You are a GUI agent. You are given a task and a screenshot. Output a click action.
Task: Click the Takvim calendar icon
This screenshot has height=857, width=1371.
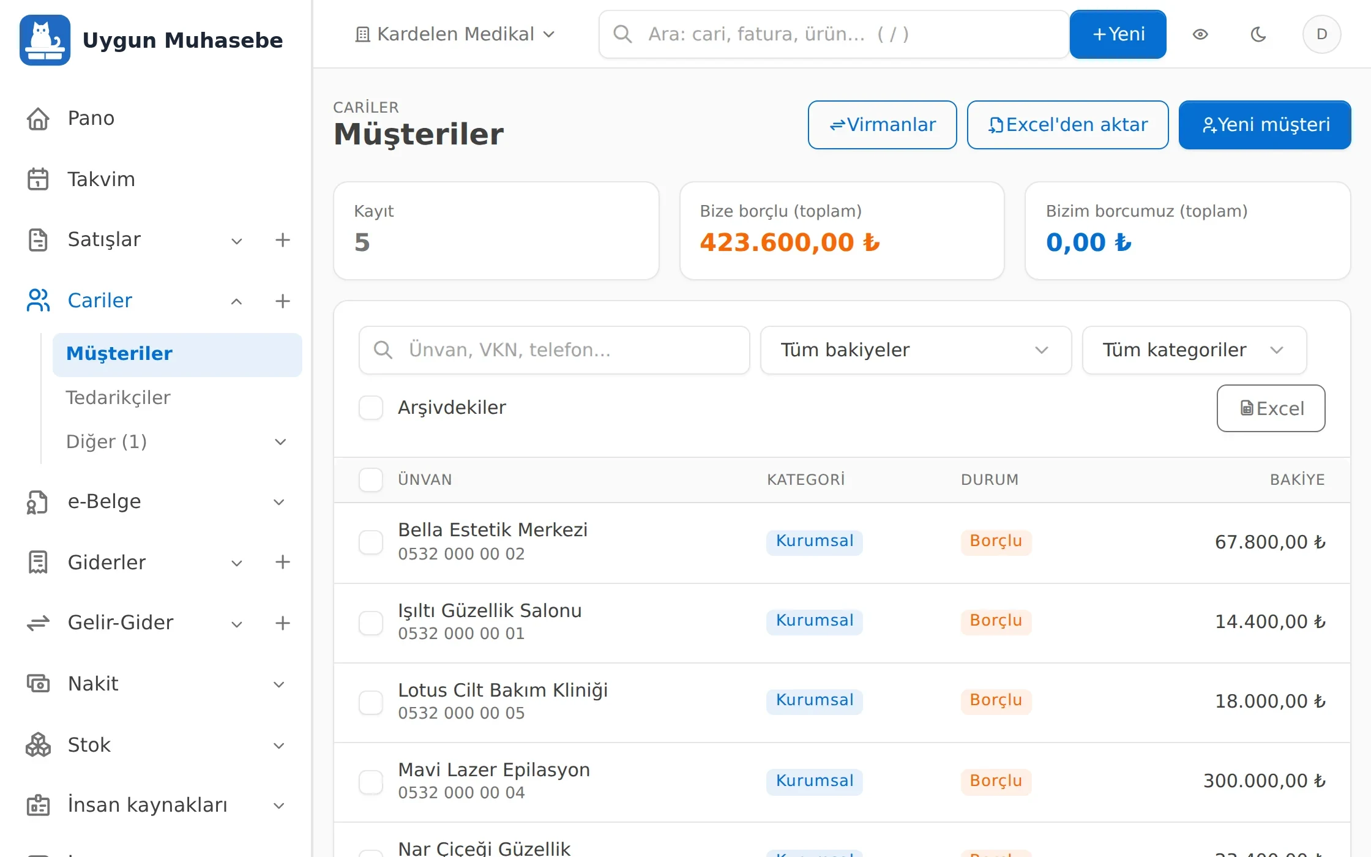click(38, 179)
